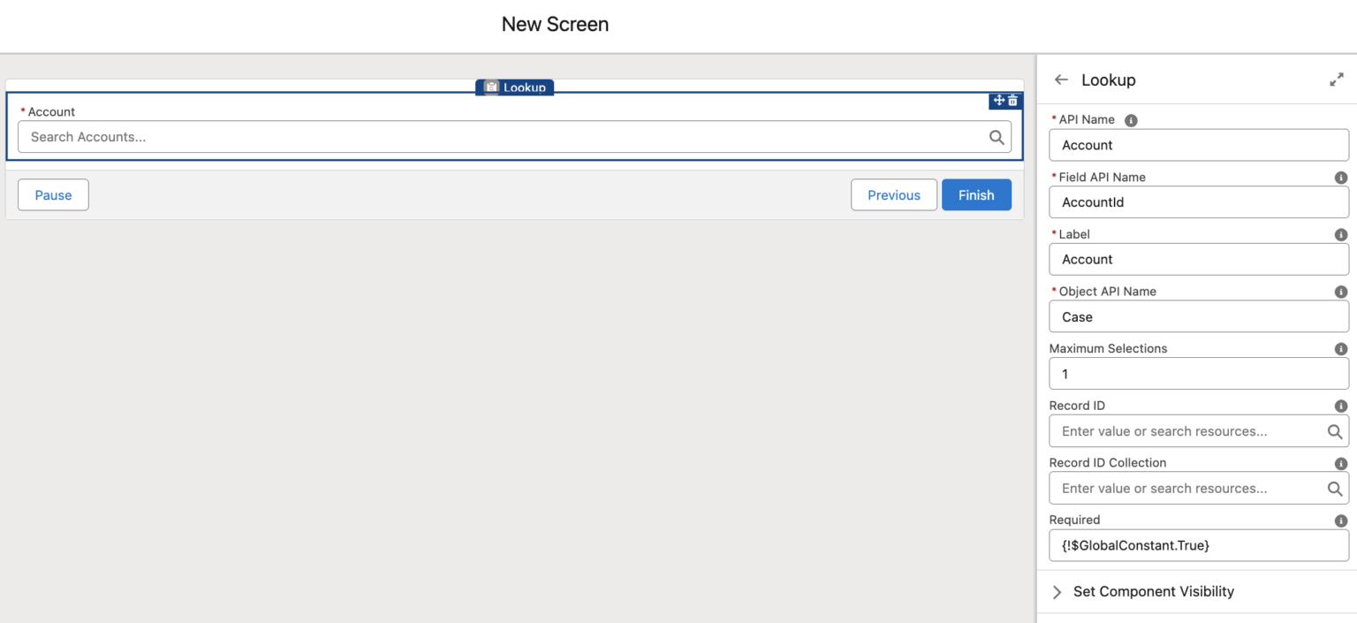Click the info icon next to Maximum Selections
1357x623 pixels.
(1340, 347)
